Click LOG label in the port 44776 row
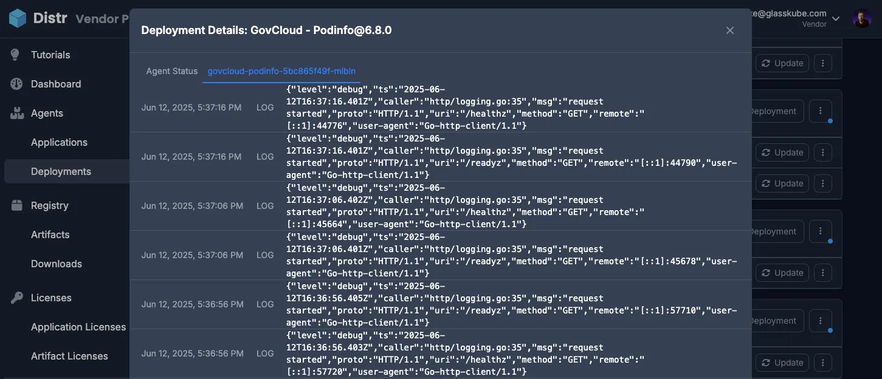The image size is (882, 379). [x=265, y=108]
